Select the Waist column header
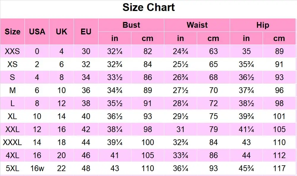This screenshot has width=297, height=176. pyautogui.click(x=197, y=25)
